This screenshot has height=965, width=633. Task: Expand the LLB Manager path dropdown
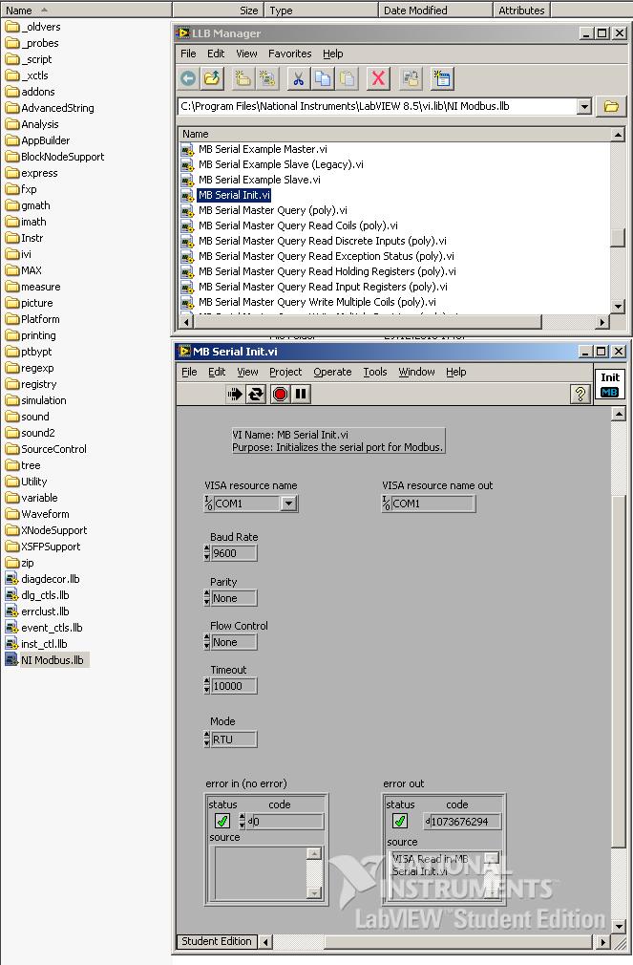(584, 107)
